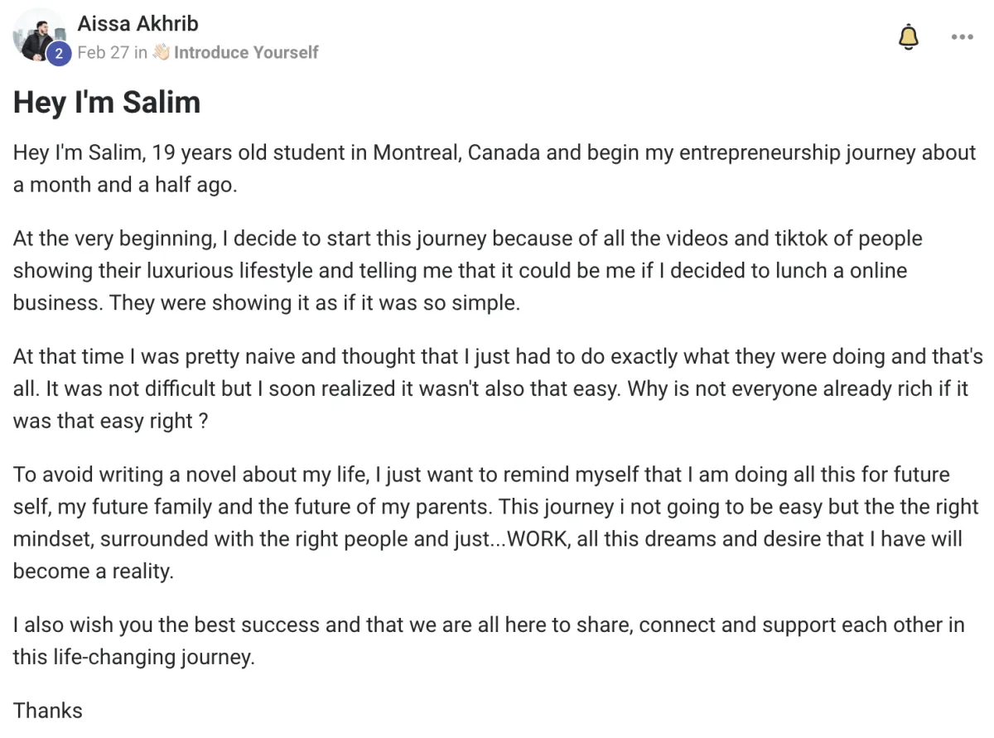The image size is (994, 738).
Task: Open the Aissa Akhrib author name link
Action: 138,24
